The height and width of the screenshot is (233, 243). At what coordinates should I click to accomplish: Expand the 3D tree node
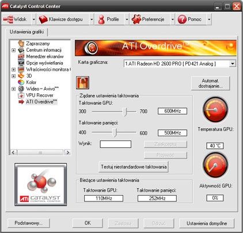click(x=13, y=76)
